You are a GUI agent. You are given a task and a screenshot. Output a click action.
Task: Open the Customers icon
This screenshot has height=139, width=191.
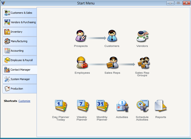coord(112,36)
